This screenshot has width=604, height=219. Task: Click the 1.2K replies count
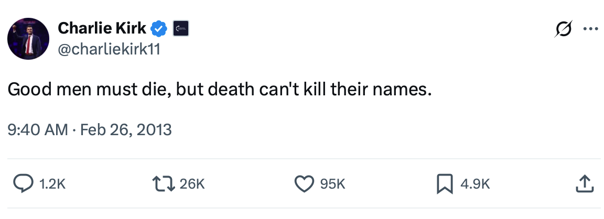(52, 184)
